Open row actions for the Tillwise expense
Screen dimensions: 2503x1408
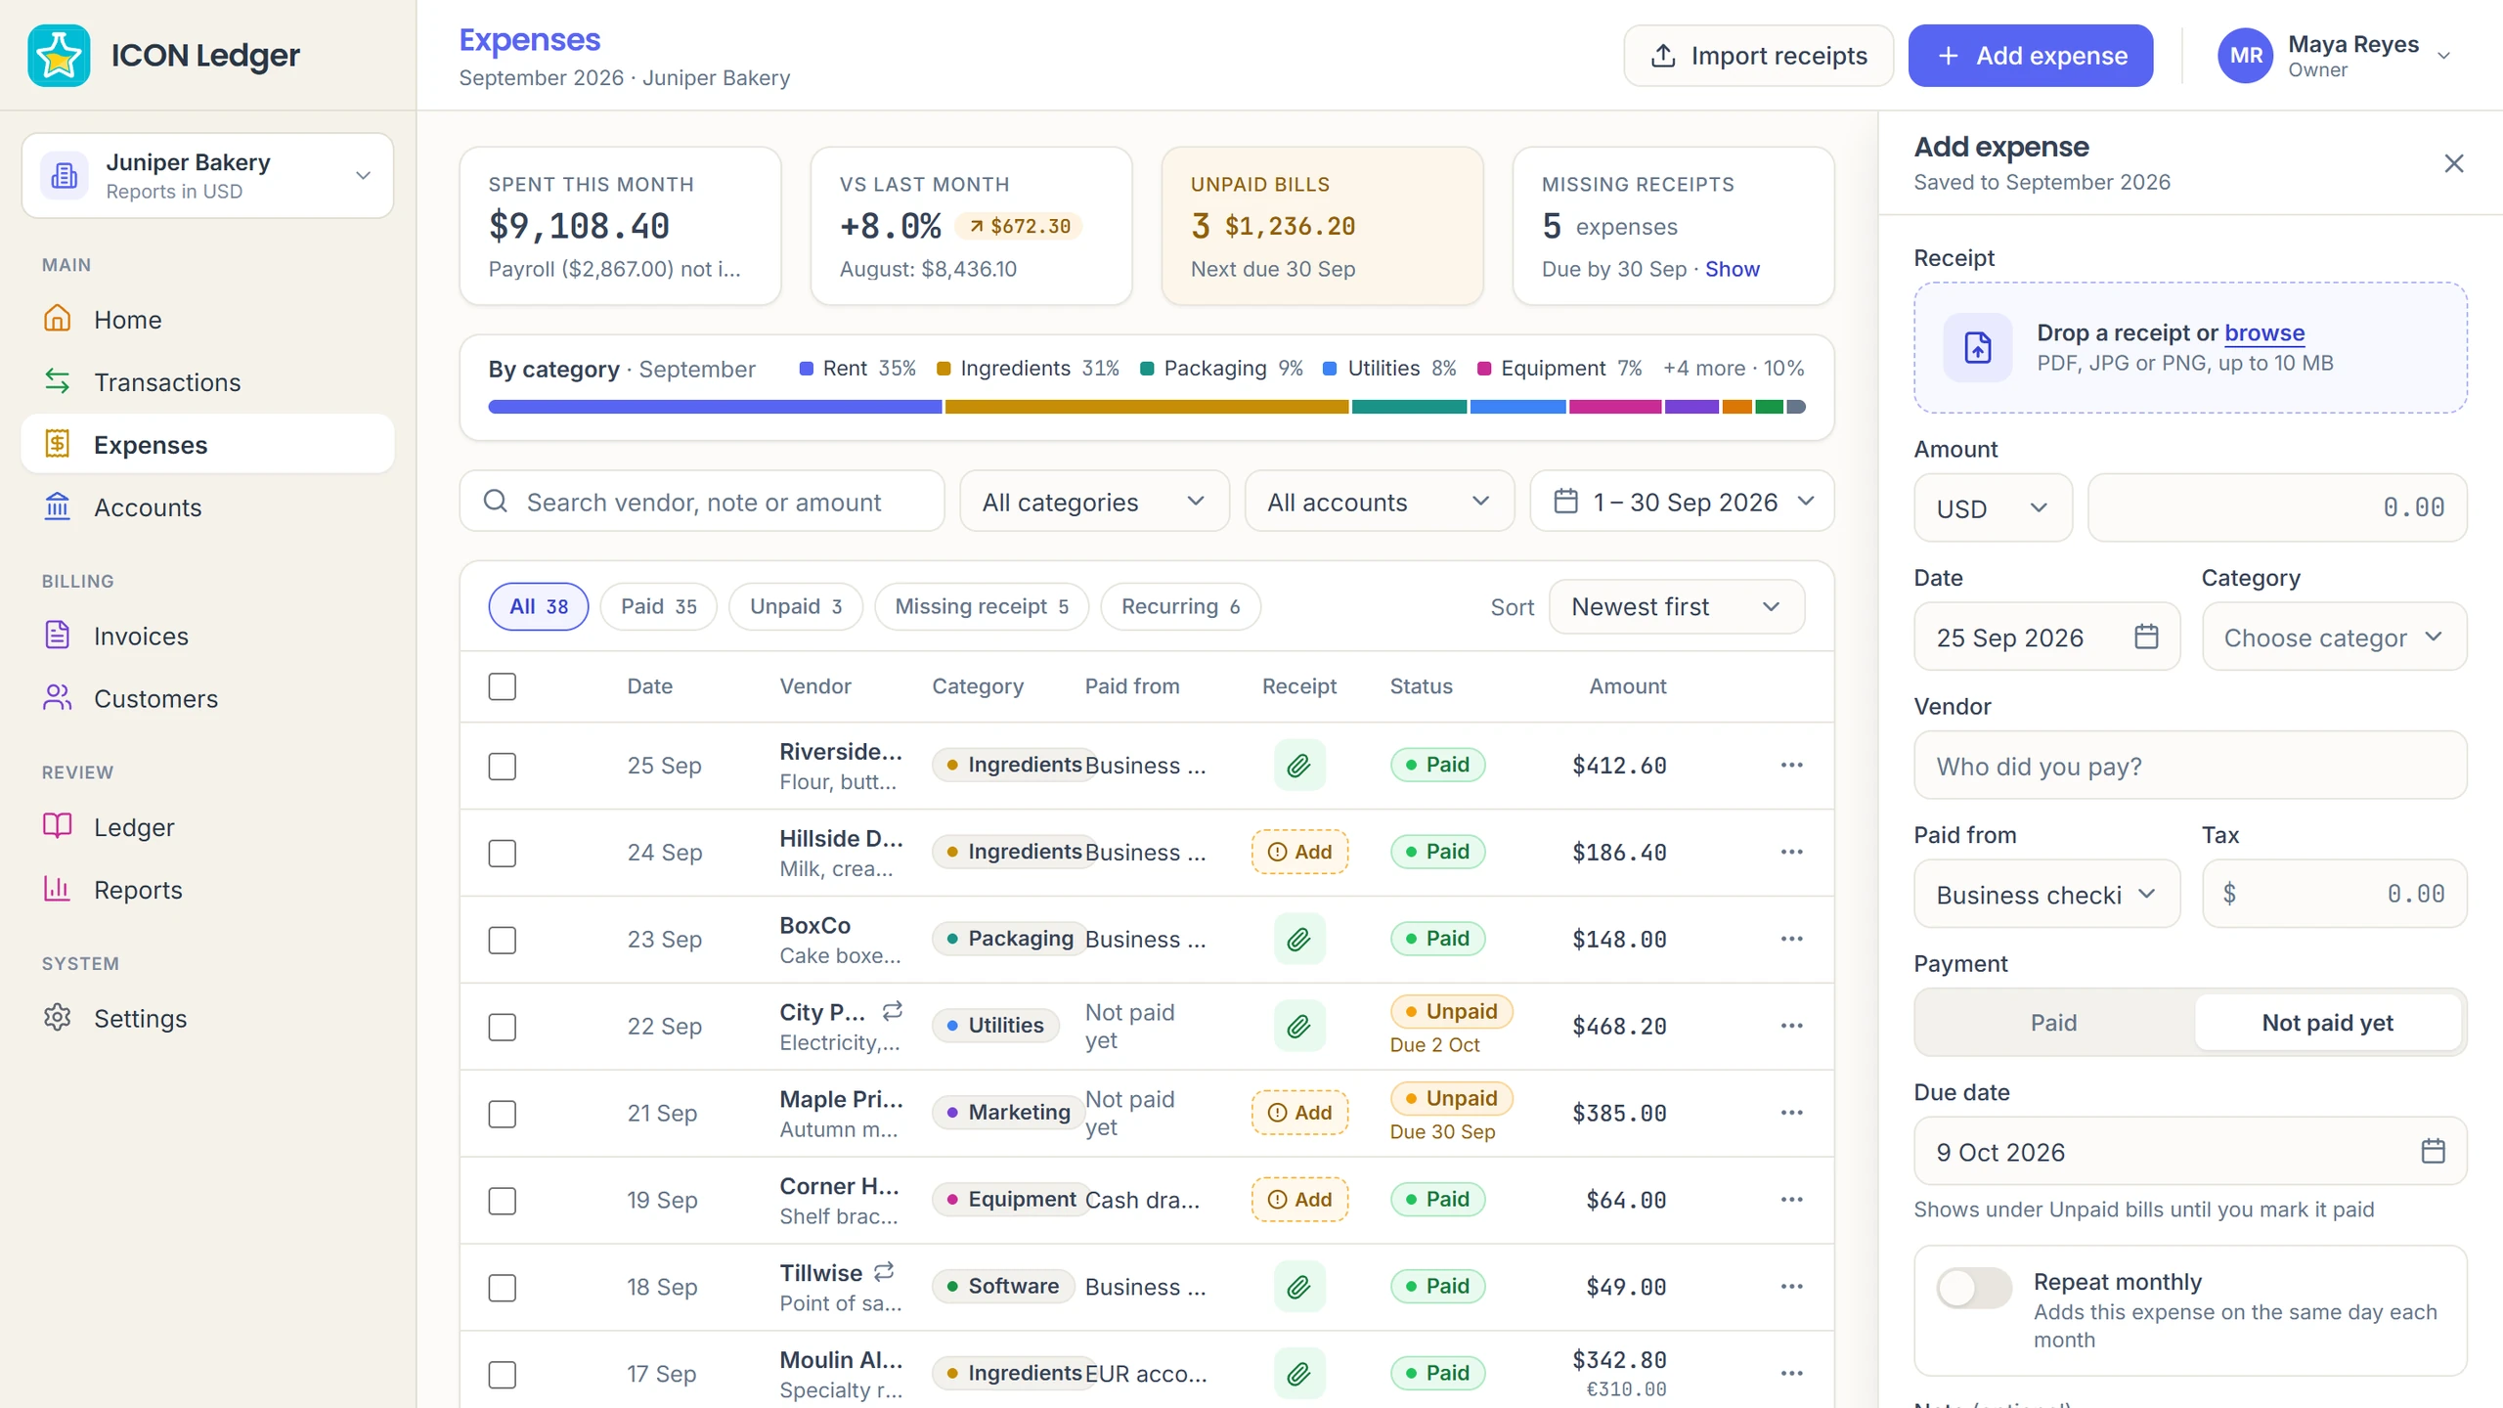point(1791,1287)
